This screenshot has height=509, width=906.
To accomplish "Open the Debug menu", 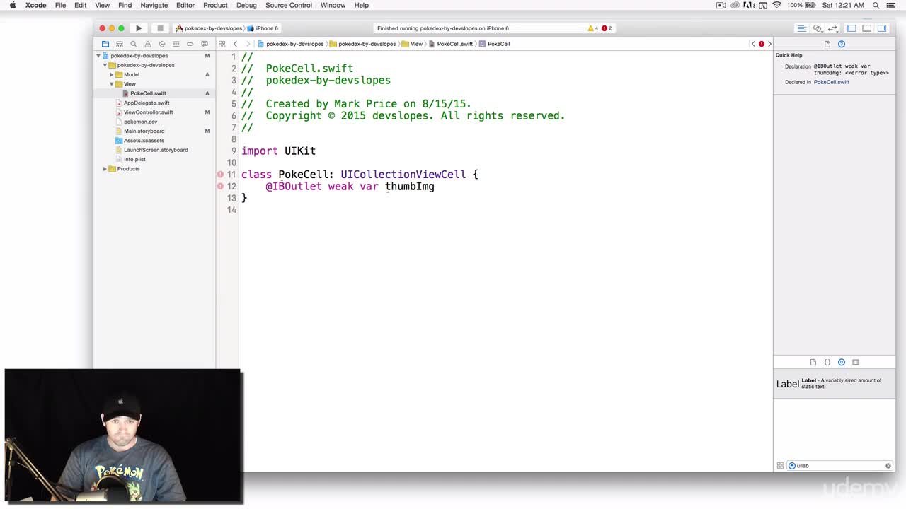I will tap(246, 5).
